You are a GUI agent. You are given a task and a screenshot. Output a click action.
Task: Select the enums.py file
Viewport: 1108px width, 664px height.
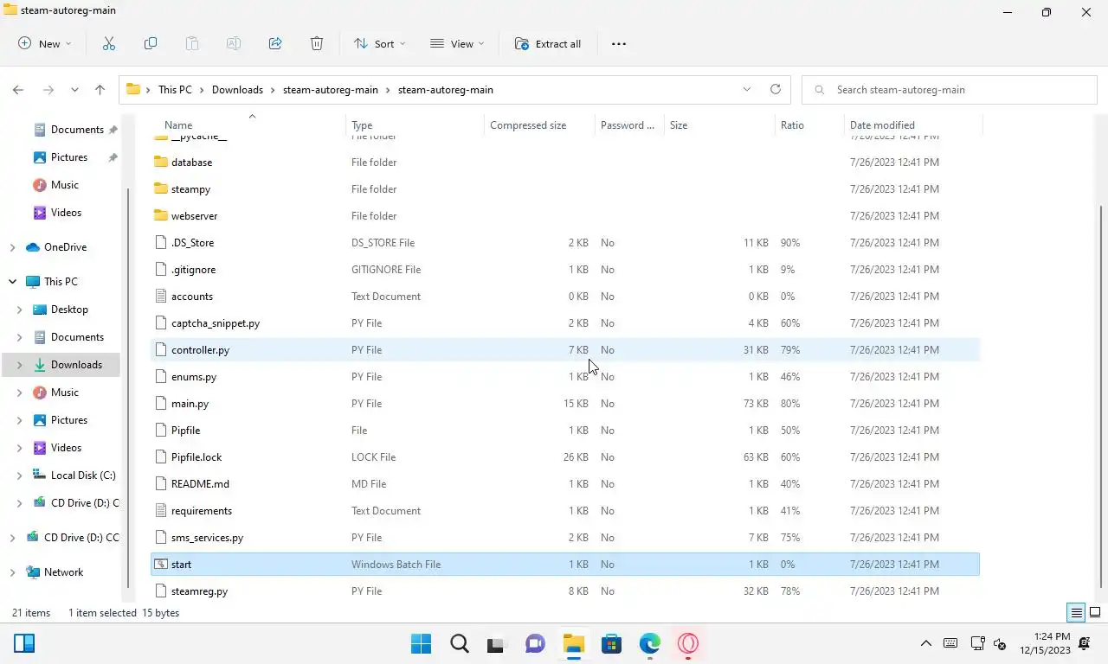point(565,377)
